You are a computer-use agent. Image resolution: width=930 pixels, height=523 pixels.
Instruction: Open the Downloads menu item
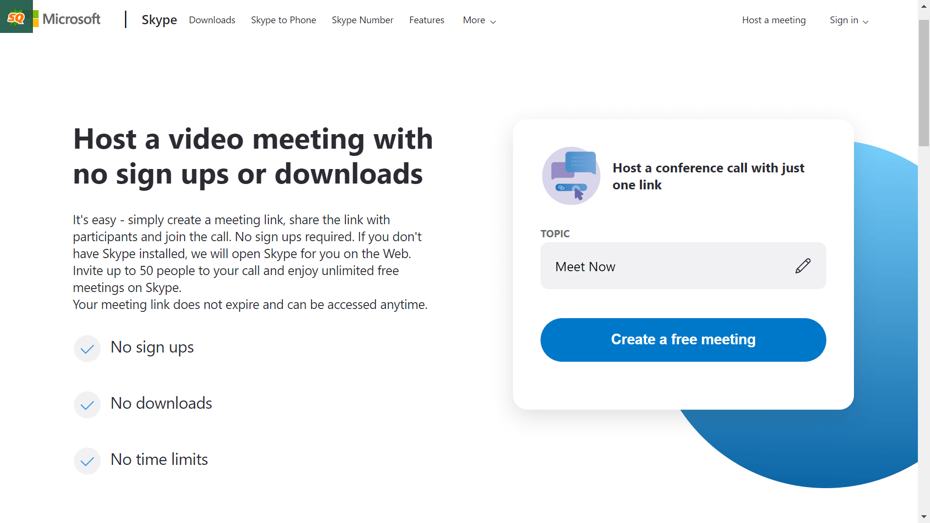[212, 20]
